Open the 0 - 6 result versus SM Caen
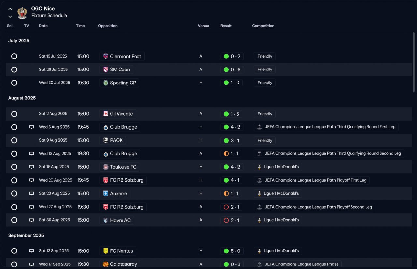 (x=232, y=70)
